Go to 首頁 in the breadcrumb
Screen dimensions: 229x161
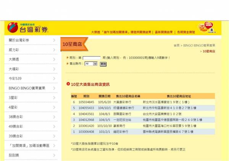177,45
